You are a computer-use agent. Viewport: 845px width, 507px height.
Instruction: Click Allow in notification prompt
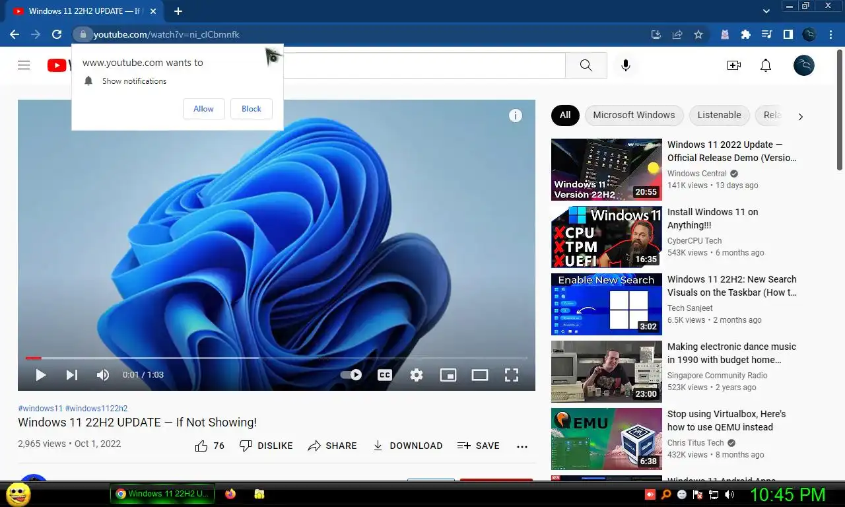(203, 109)
